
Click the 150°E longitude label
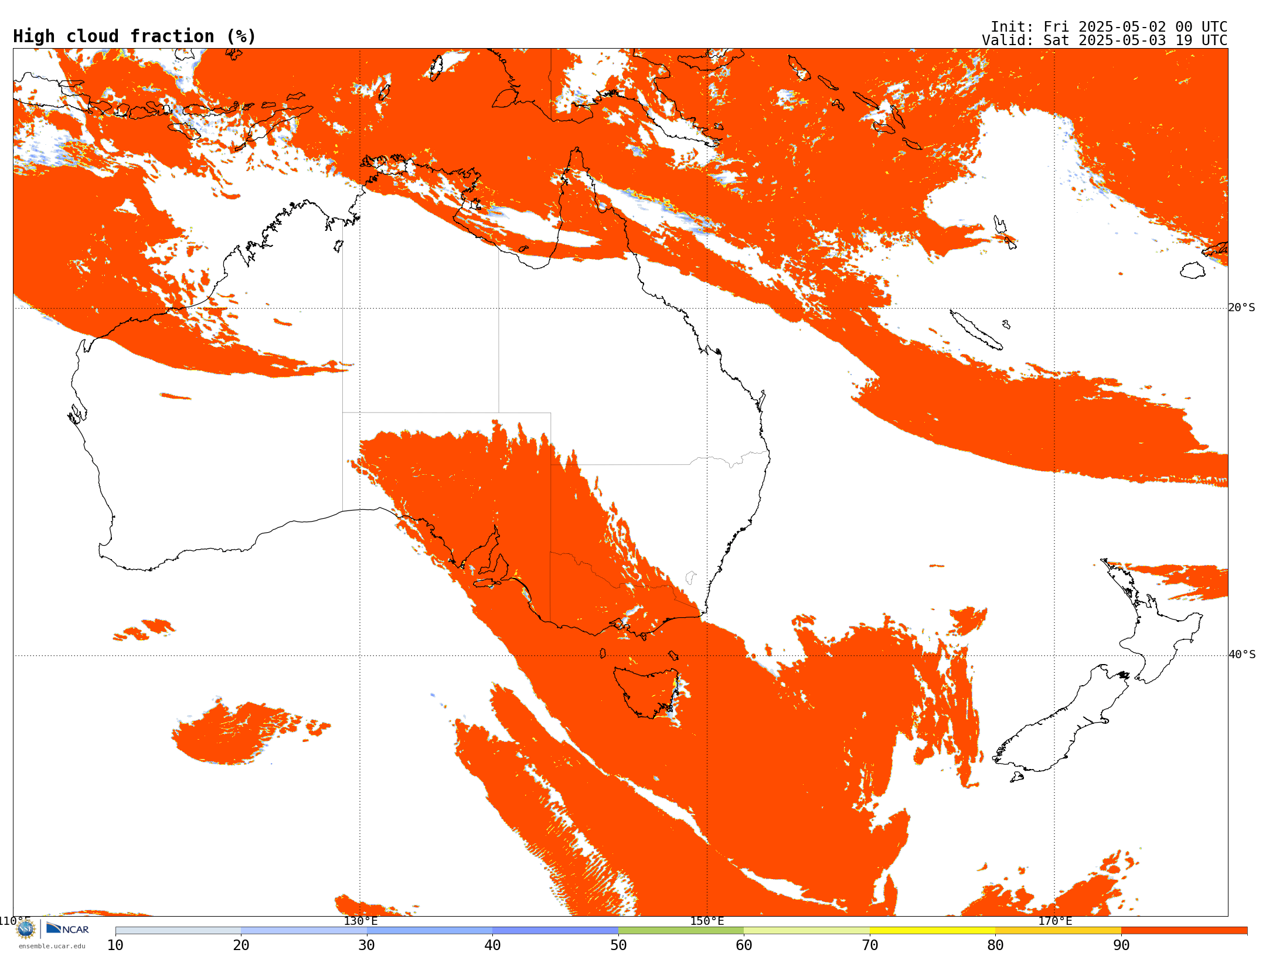coord(707,921)
